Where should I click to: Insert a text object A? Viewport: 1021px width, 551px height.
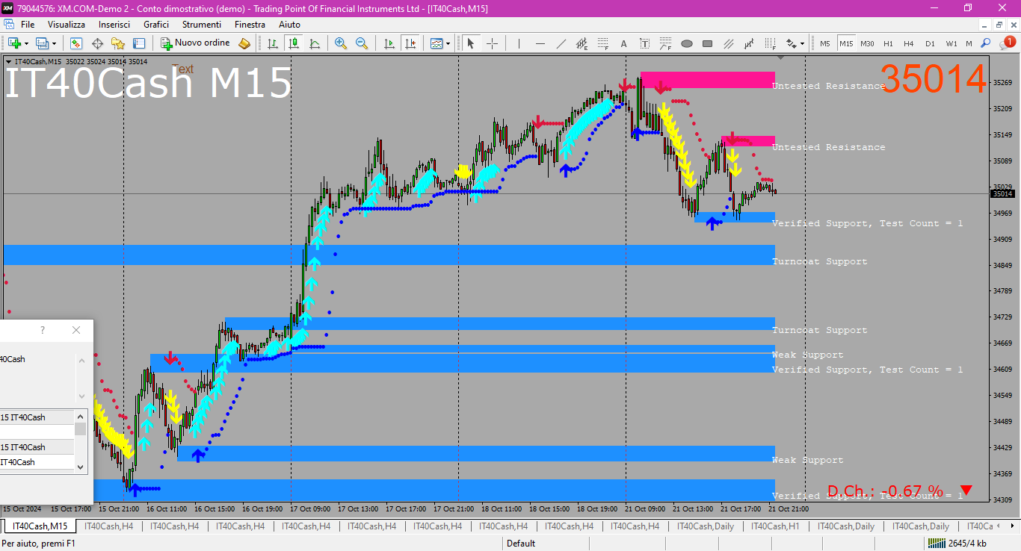point(624,43)
